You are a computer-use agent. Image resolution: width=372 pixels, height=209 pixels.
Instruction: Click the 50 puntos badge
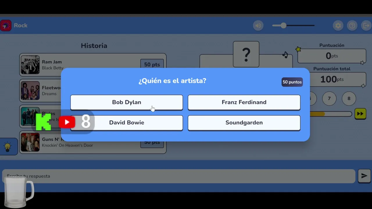coord(292,82)
